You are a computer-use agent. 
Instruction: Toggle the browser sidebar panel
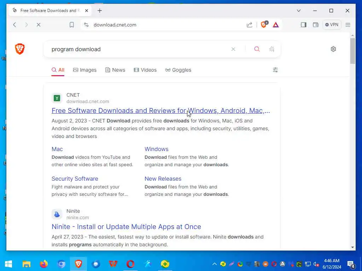click(x=303, y=25)
